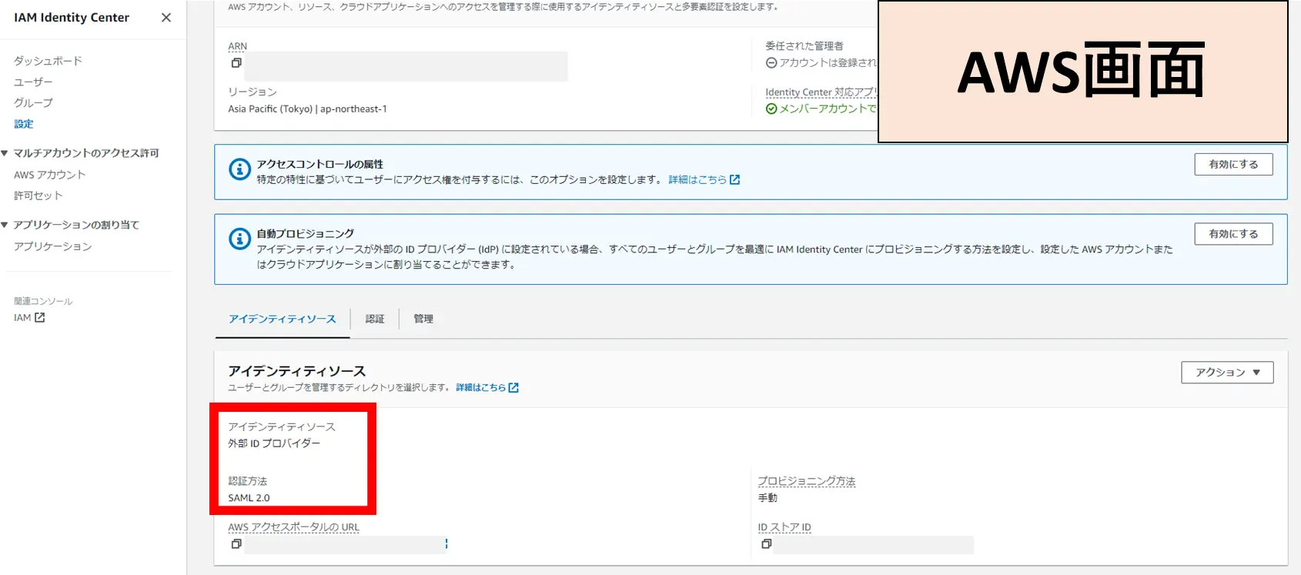Open the IAM external link icon
The height and width of the screenshot is (575, 1301).
point(40,317)
